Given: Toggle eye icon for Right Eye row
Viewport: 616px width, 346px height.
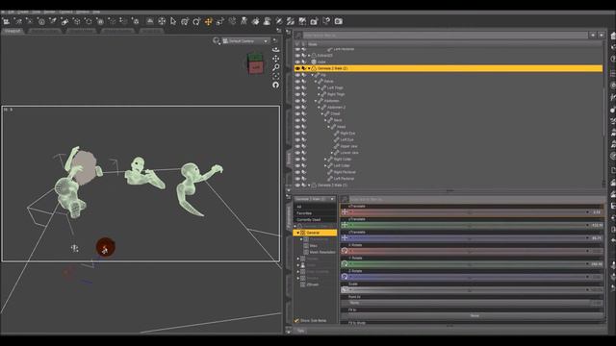Looking at the screenshot, I should pyautogui.click(x=297, y=134).
